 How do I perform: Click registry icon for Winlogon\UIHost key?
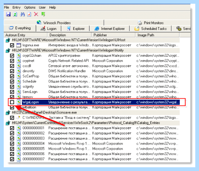click(x=8, y=40)
